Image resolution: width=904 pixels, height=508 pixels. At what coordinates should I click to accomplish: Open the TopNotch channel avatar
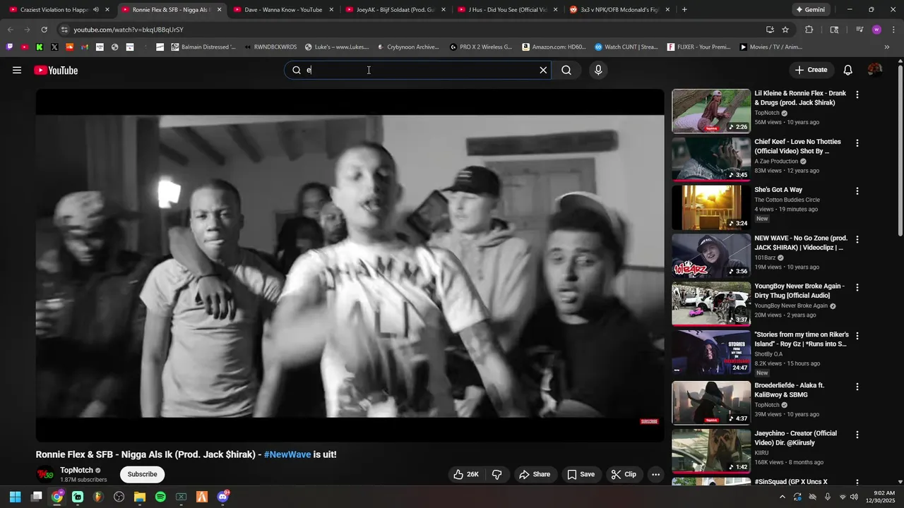point(45,474)
